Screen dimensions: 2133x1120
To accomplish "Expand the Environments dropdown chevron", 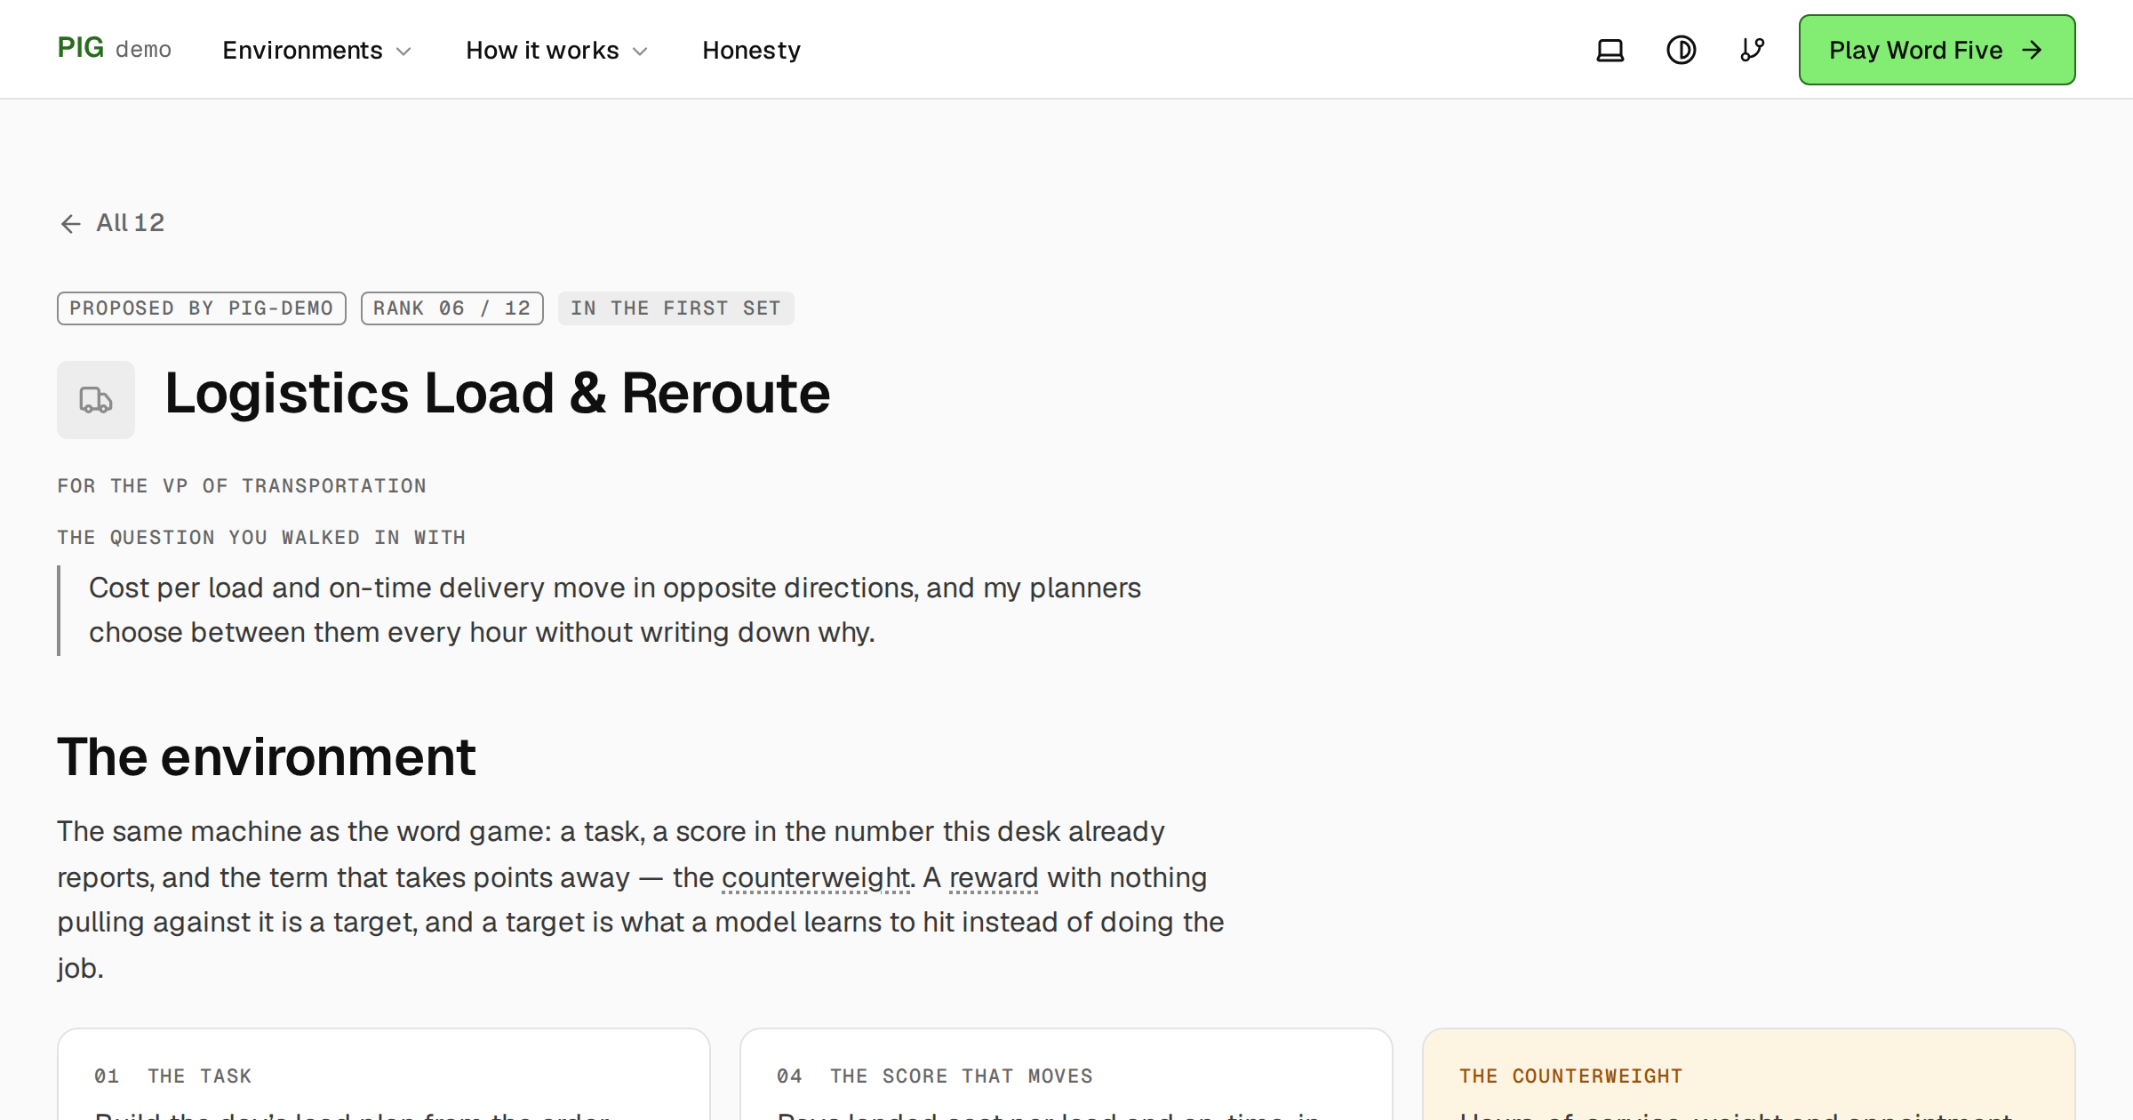I will pyautogui.click(x=403, y=52).
